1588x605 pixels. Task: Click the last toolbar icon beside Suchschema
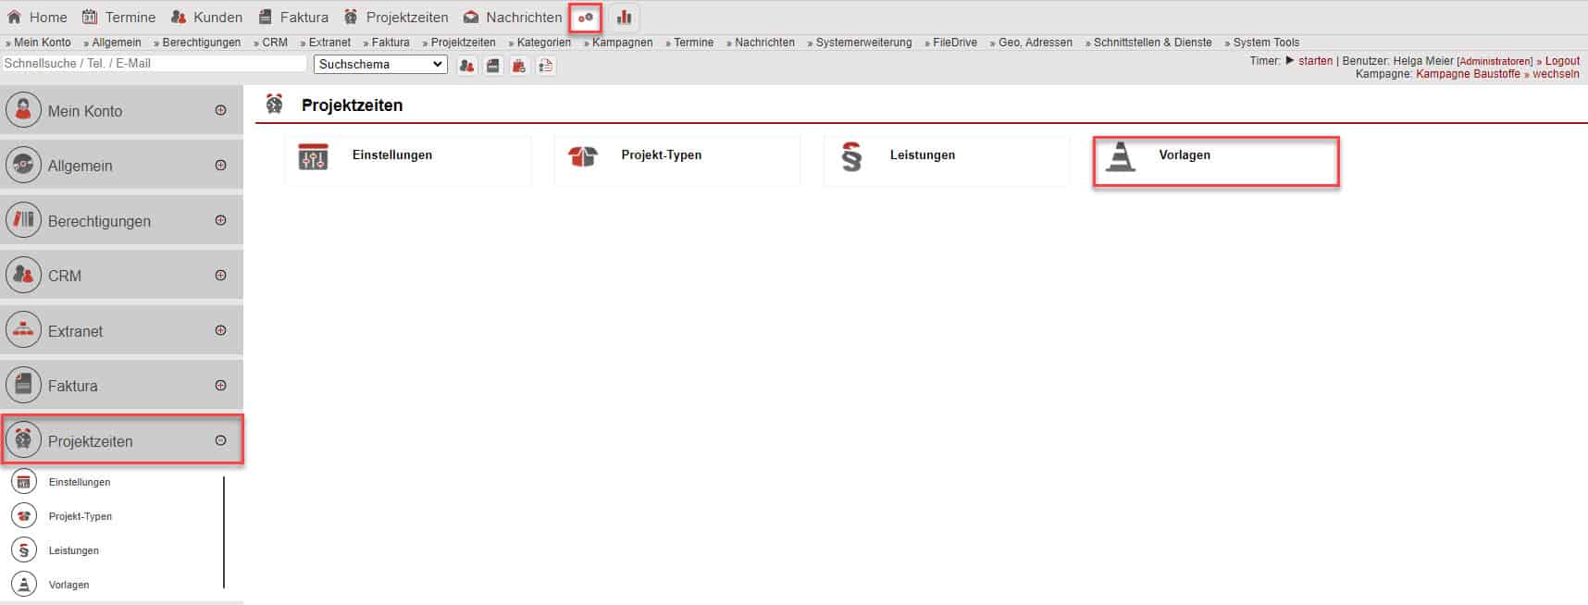tap(546, 65)
